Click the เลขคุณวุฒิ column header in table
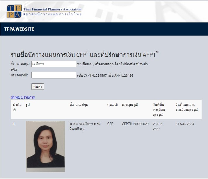This screenshot has width=208, height=179. (130, 104)
